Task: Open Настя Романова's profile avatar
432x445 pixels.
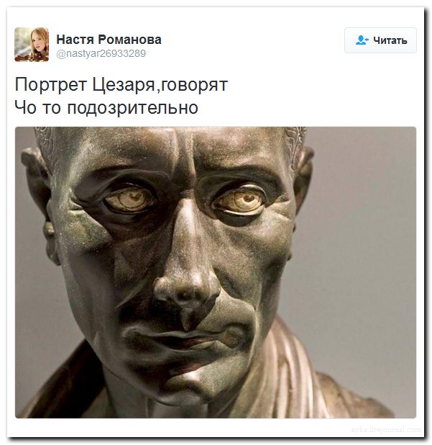Action: tap(32, 44)
